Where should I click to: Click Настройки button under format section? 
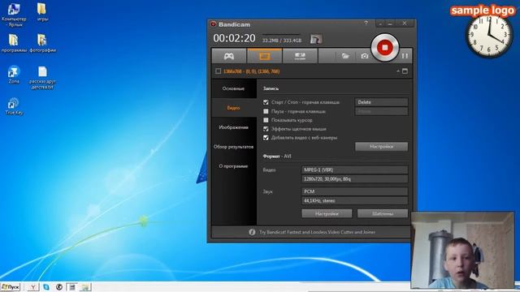coord(327,213)
